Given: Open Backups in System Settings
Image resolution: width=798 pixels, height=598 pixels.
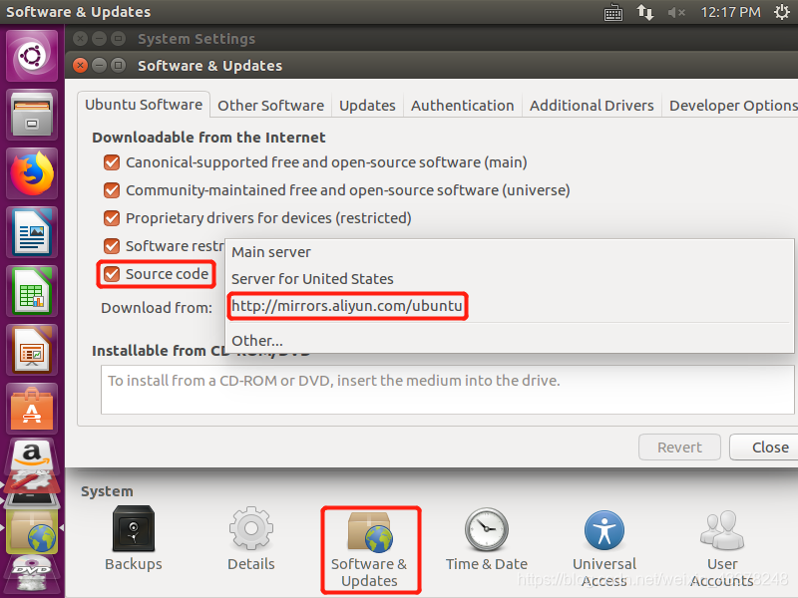Looking at the screenshot, I should pyautogui.click(x=134, y=539).
